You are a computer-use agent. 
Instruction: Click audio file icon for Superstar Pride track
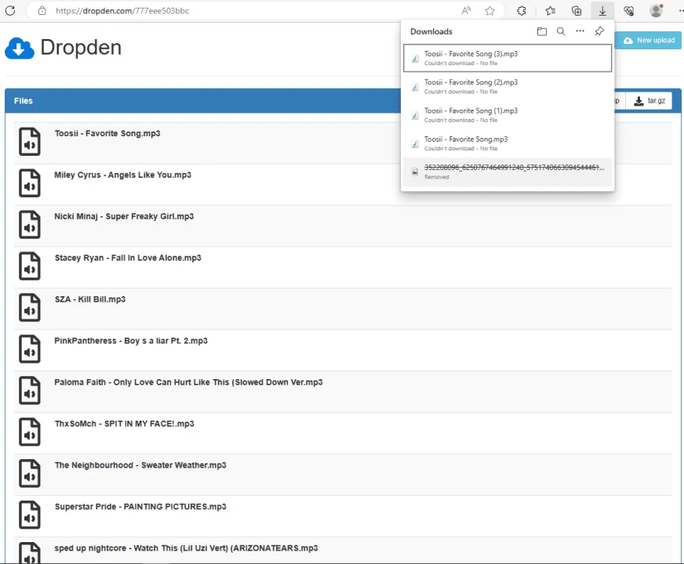point(30,515)
